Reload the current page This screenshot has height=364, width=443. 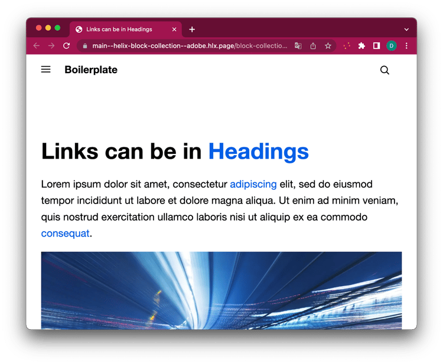(67, 45)
